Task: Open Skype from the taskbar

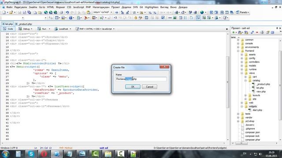Action: (x=31, y=154)
